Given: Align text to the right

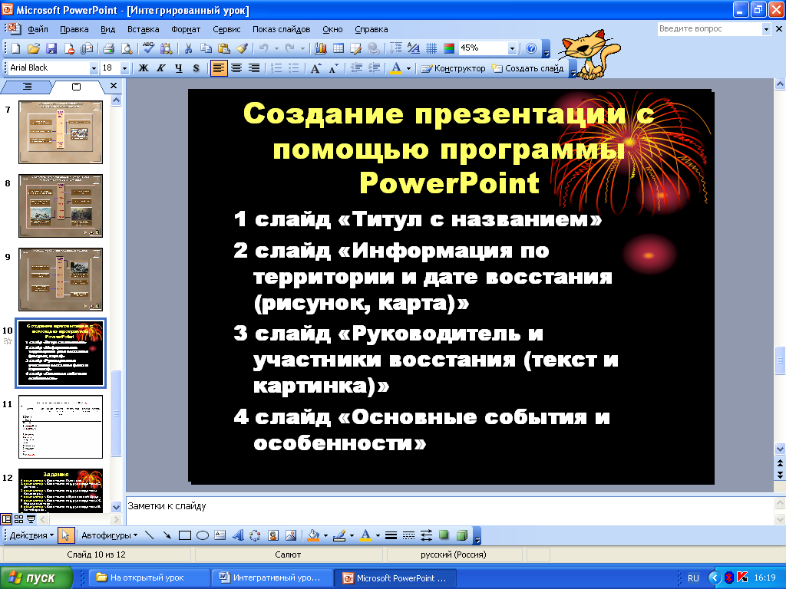Looking at the screenshot, I should coord(254,68).
